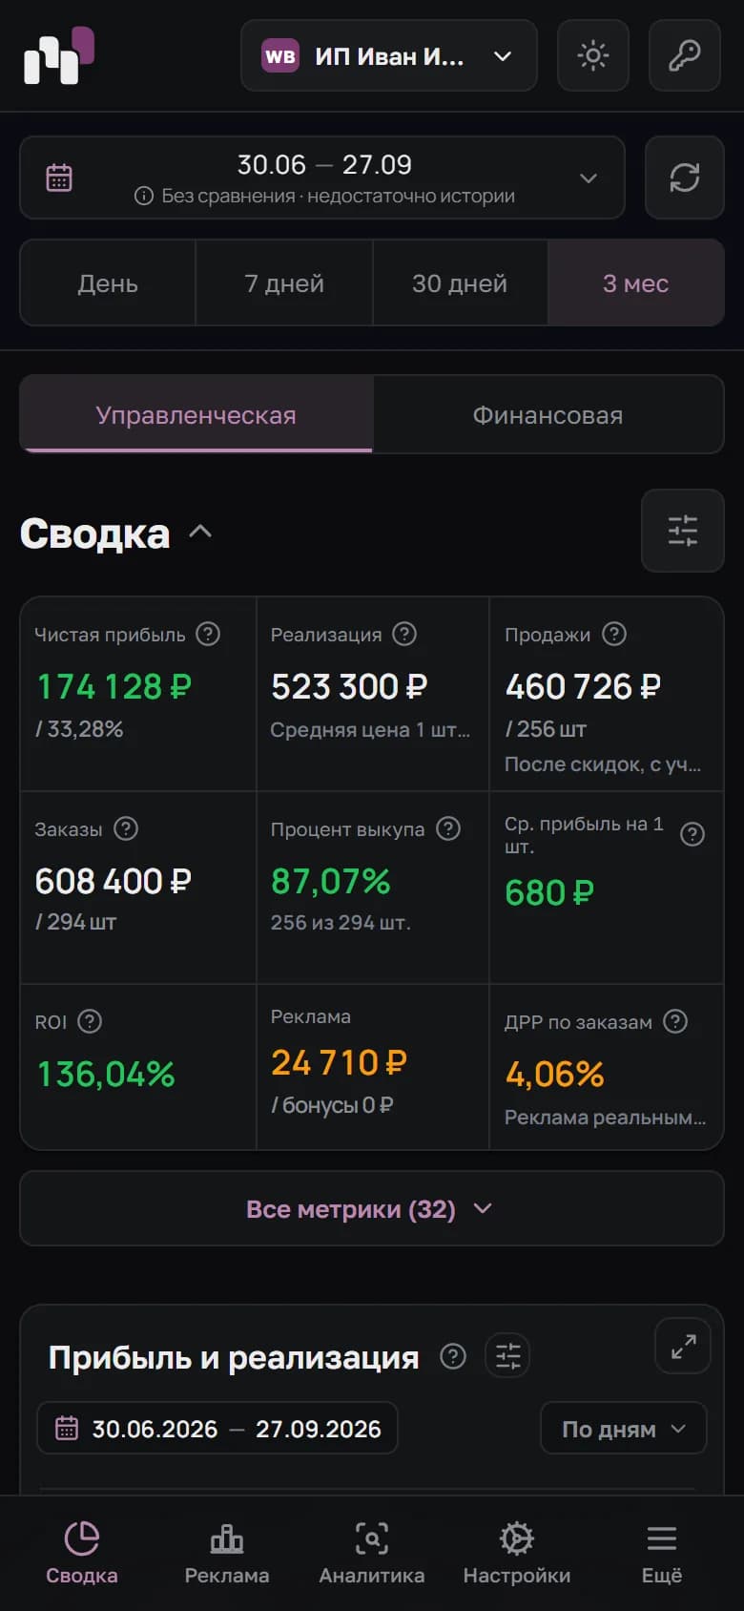
Task: Open the Ещё menu in bottom navigation
Action: pyautogui.click(x=662, y=1553)
